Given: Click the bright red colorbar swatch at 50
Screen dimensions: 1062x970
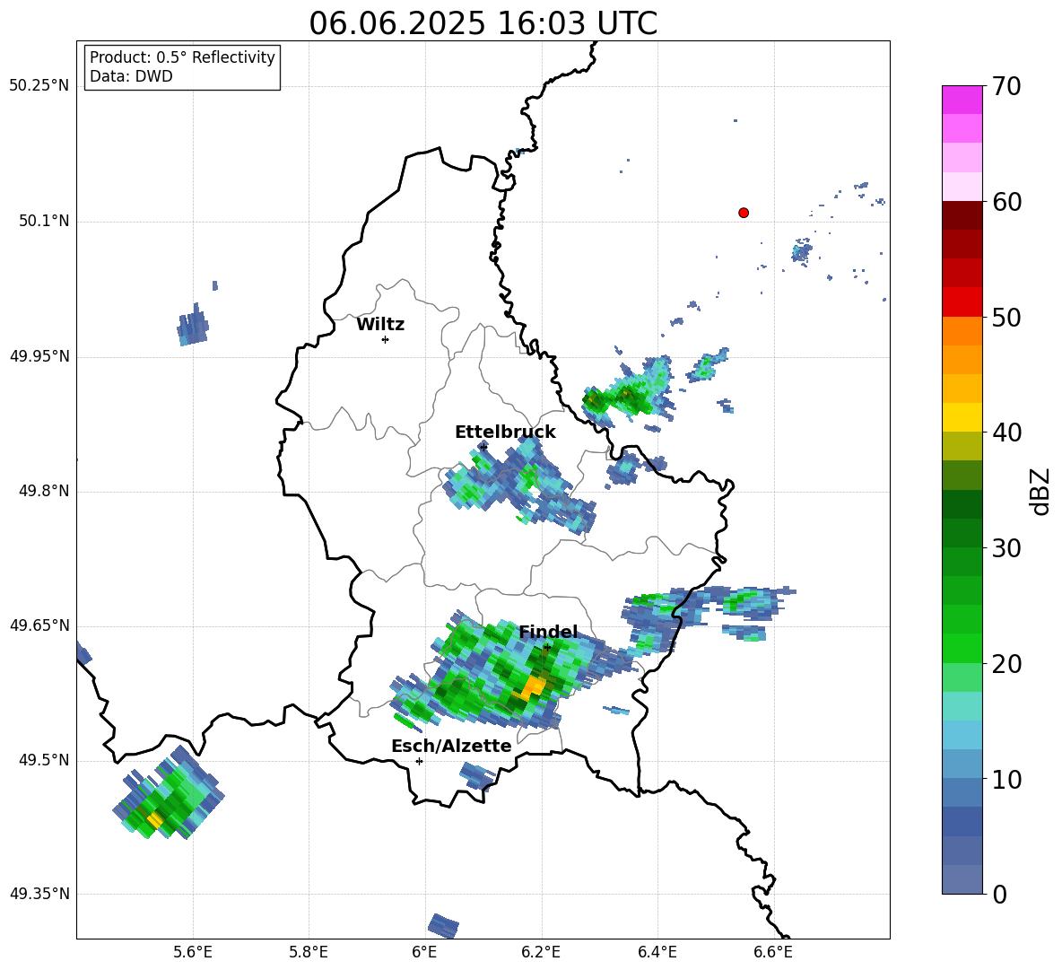Looking at the screenshot, I should coord(962,302).
